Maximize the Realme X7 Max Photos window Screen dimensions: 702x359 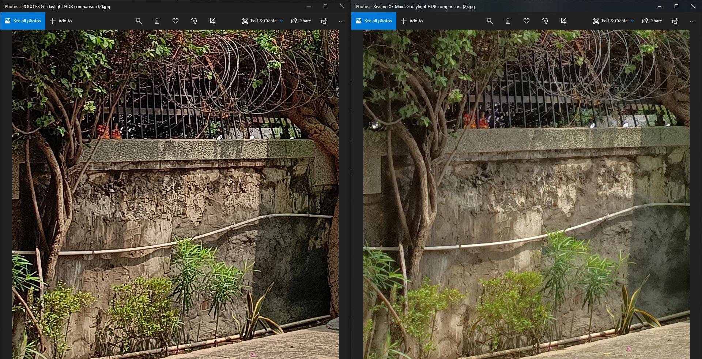tap(676, 6)
